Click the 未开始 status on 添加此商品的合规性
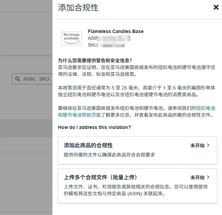The height and width of the screenshot is (215, 222). (197, 145)
